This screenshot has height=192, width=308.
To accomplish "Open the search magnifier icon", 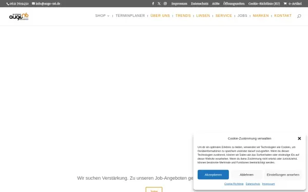I will pos(299,16).
